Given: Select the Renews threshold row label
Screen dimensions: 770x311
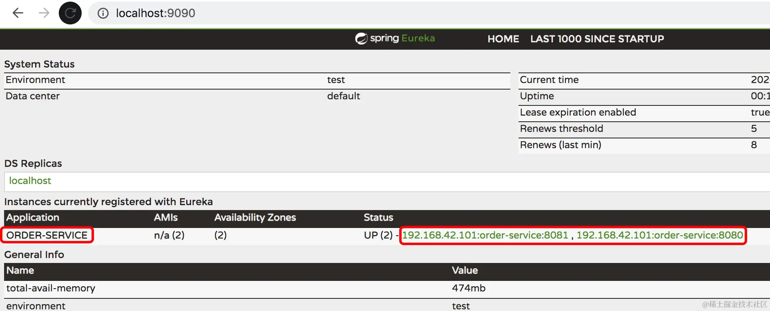Looking at the screenshot, I should pos(561,129).
